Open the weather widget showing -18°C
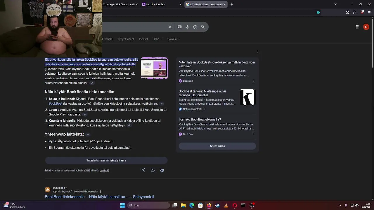374x210 pixels. point(14,205)
